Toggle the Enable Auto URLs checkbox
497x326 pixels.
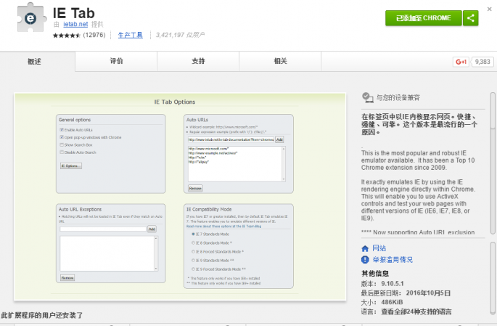click(x=62, y=129)
